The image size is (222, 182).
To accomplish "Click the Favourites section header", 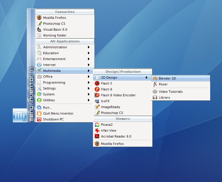I will coord(65,12).
